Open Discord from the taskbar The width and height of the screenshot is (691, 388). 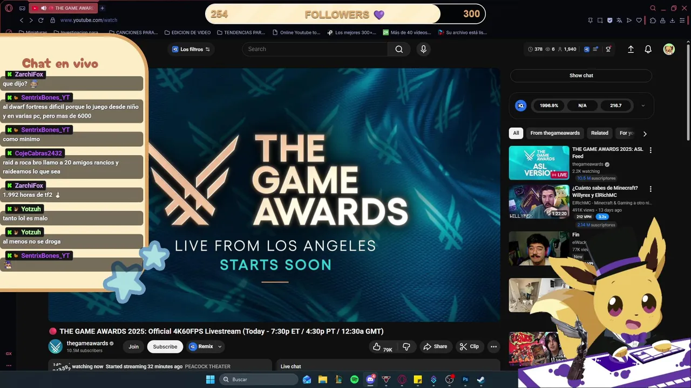370,379
